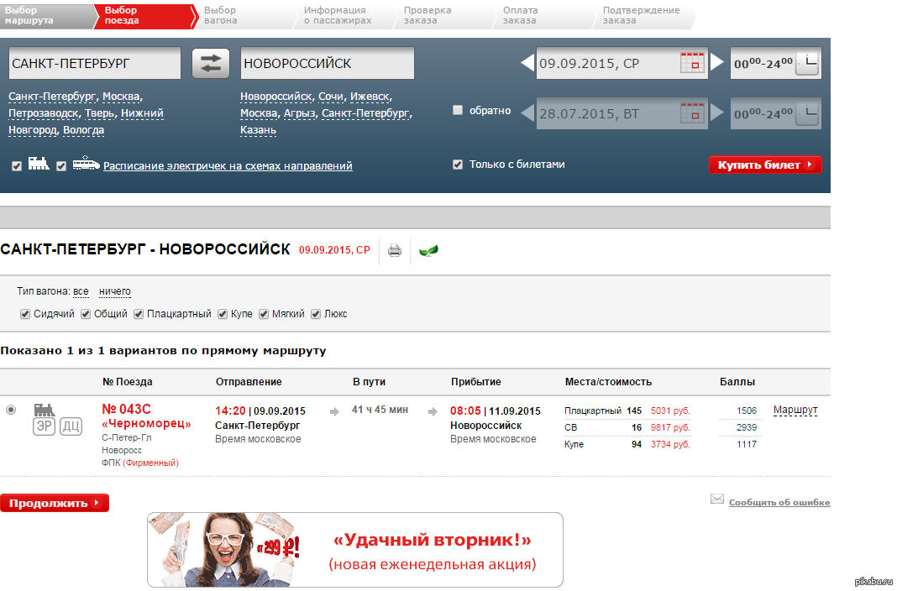This screenshot has height=591, width=897.
Task: Click the Удачный вторник promo banner
Action: coord(354,550)
